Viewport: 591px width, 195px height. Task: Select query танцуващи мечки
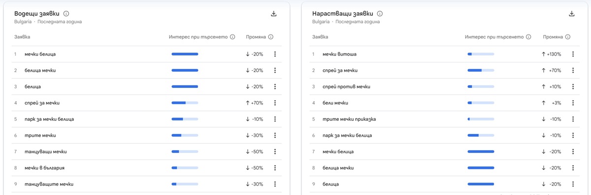[46, 151]
